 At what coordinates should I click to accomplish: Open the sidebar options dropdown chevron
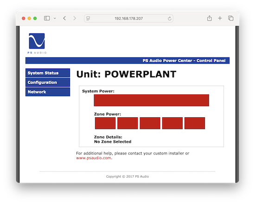(x=55, y=19)
